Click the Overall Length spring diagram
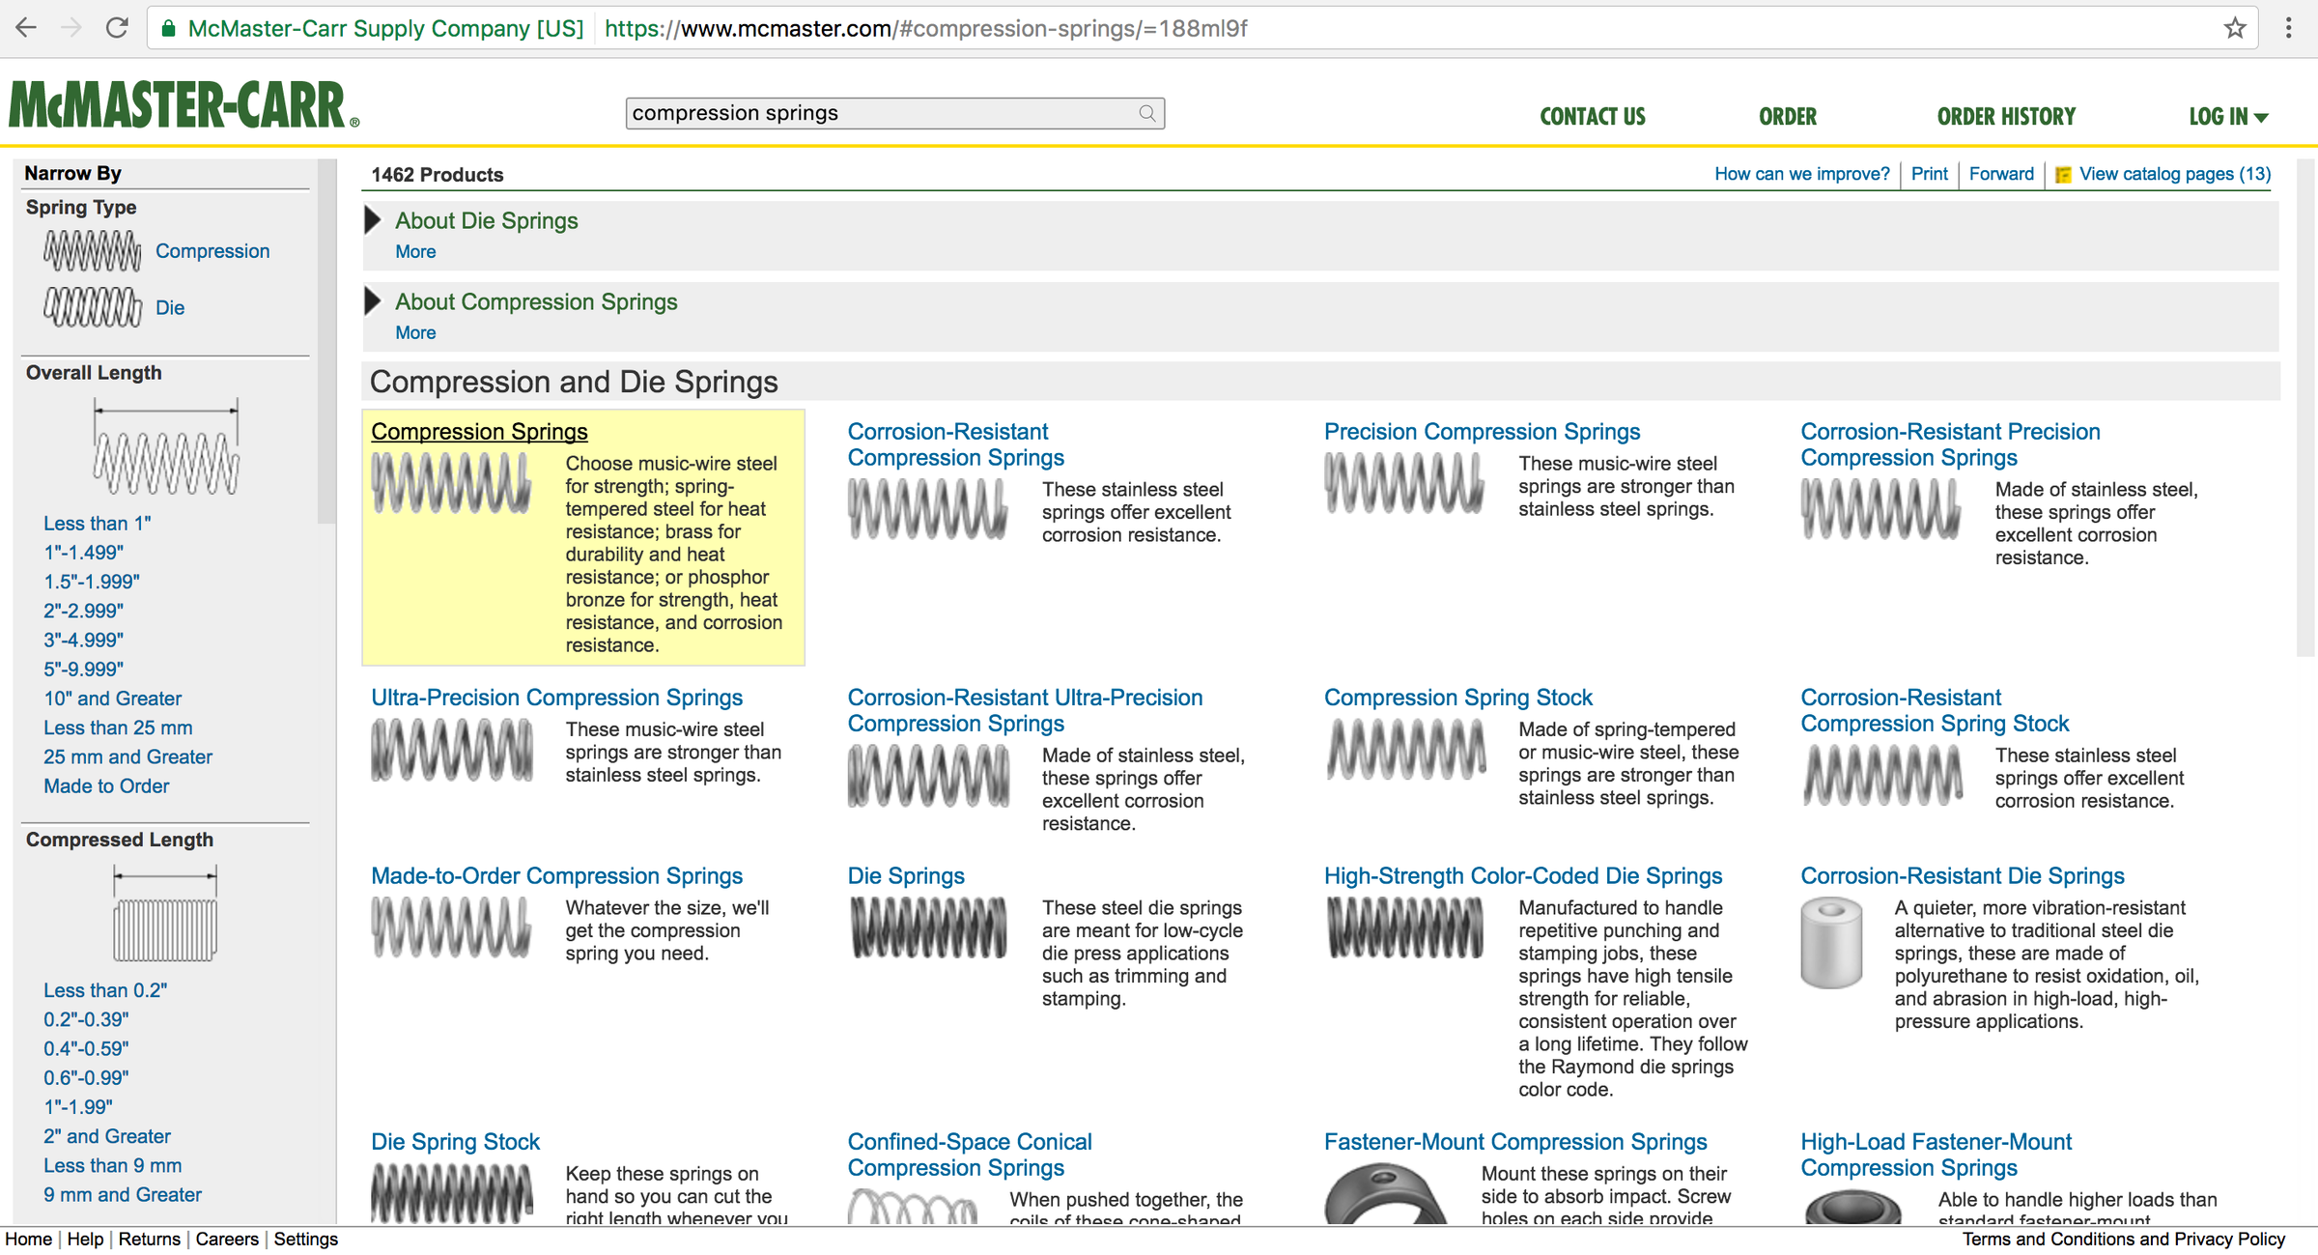Screen dimensions: 2318x1255 [165, 447]
